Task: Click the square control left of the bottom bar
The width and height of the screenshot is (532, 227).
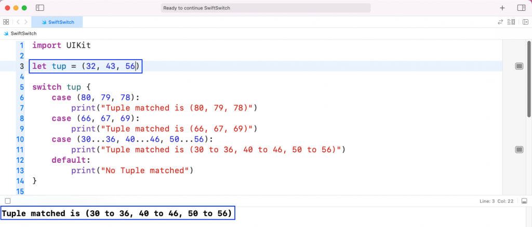Action: 8,201
